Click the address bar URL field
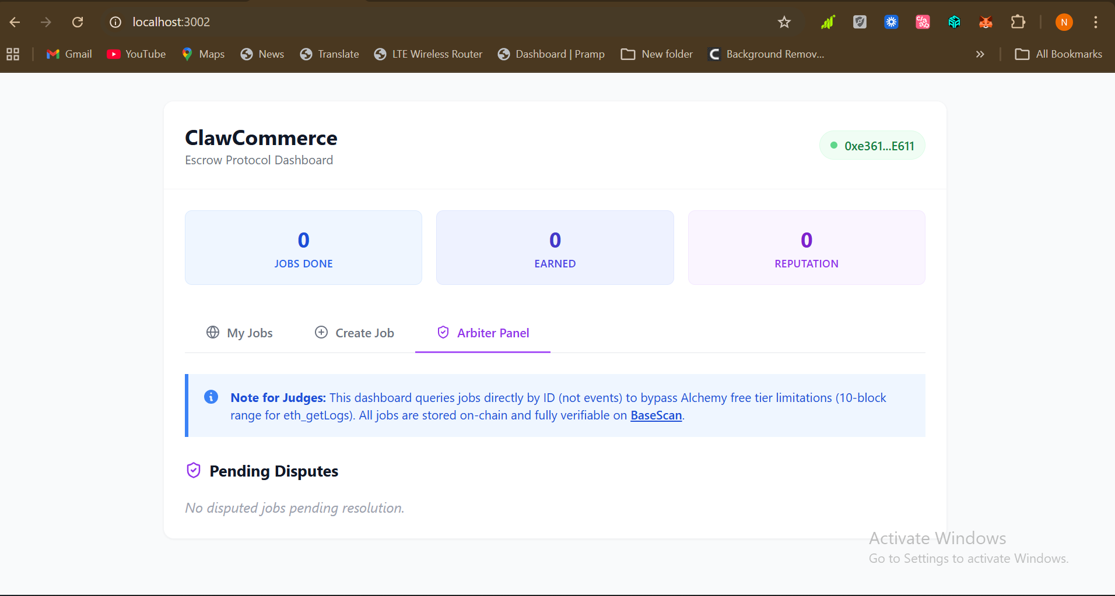The height and width of the screenshot is (596, 1115). click(408, 22)
